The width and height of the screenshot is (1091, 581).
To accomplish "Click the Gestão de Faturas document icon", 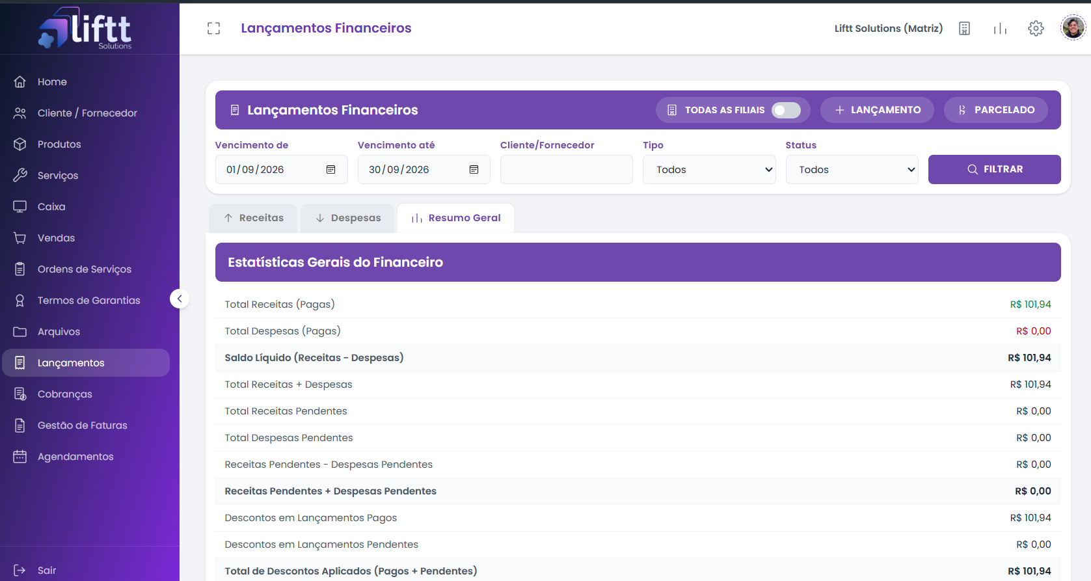I will [20, 426].
